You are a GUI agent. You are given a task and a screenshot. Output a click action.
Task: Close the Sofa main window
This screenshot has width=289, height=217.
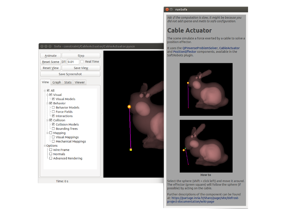click(x=42, y=46)
